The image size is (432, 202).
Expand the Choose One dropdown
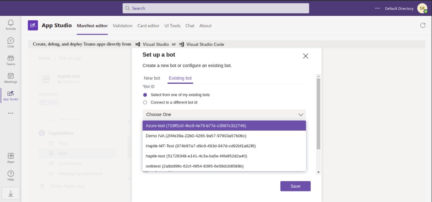tap(224, 114)
